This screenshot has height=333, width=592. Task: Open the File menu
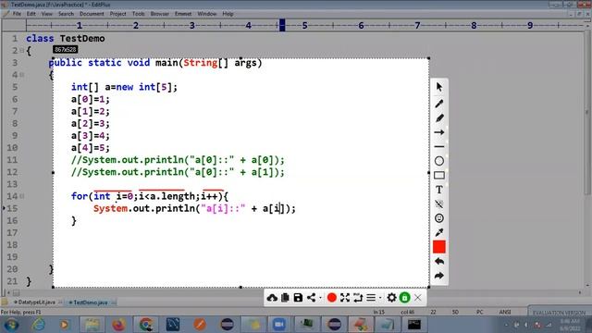point(17,14)
